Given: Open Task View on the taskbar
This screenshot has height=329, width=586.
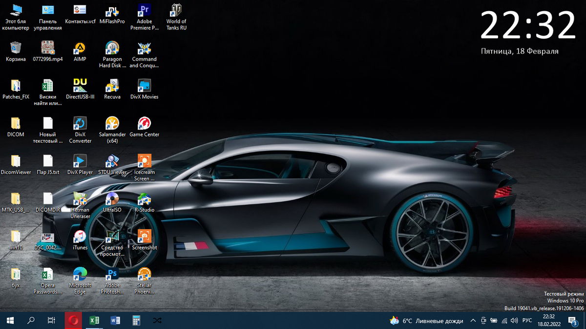Looking at the screenshot, I should (51, 320).
